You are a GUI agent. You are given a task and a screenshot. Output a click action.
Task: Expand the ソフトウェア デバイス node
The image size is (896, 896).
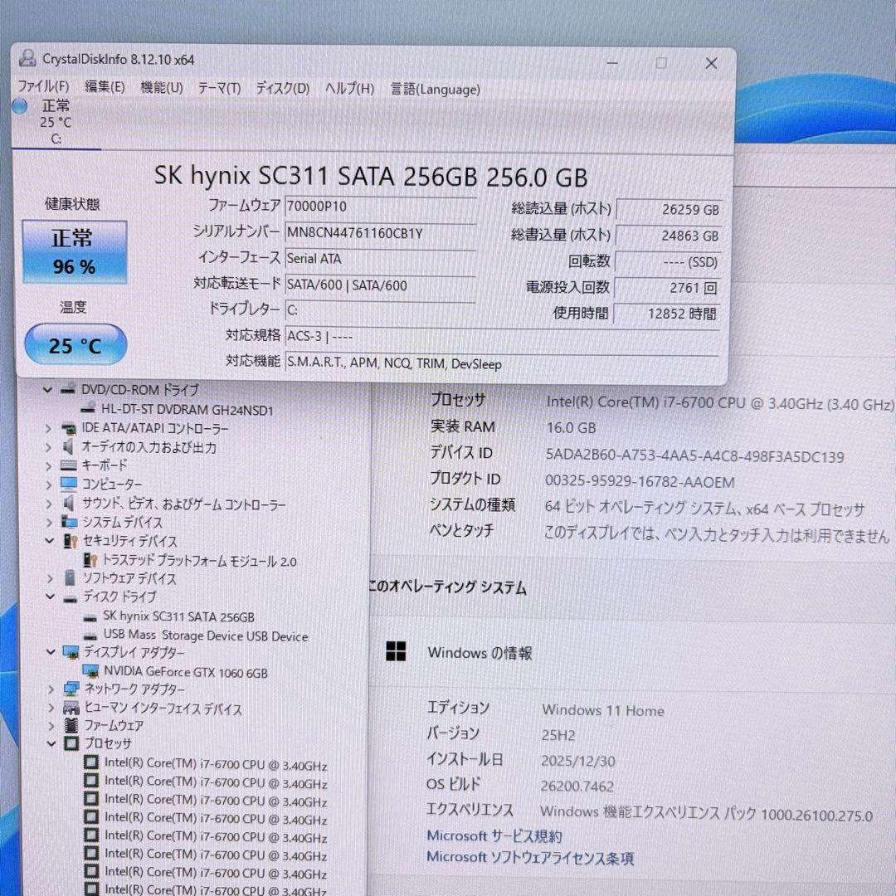tap(51, 578)
